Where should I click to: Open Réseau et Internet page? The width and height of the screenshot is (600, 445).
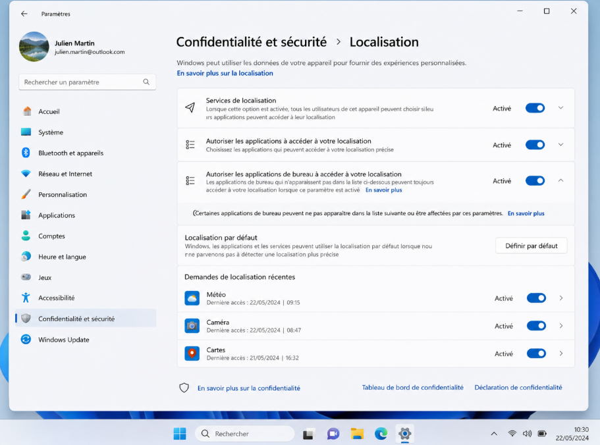pyautogui.click(x=86, y=174)
